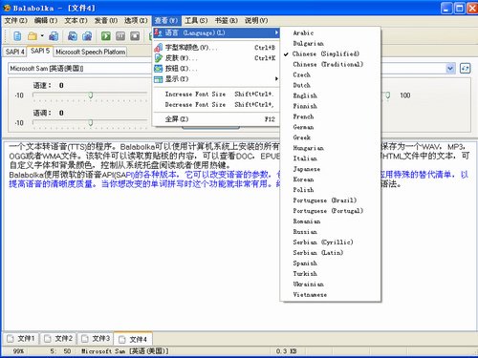
Task: Open the voice selection dropdown arrow
Action: [450, 69]
